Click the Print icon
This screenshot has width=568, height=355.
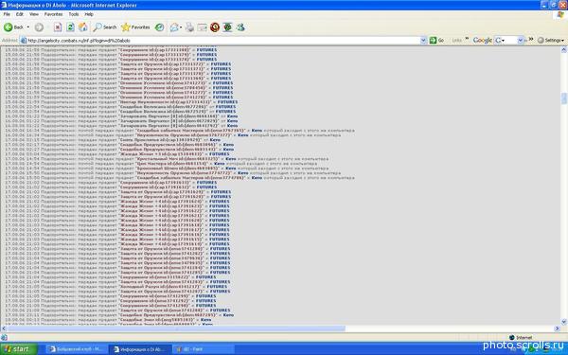pyautogui.click(x=190, y=27)
